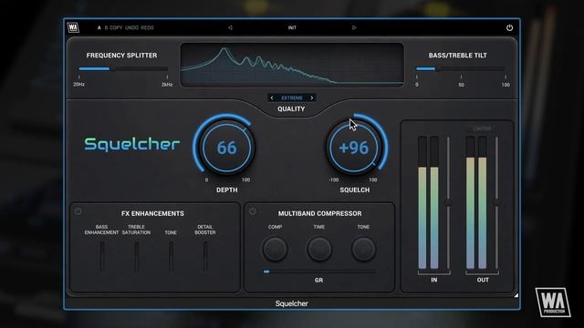
Task: Click the COMP knob
Action: [x=275, y=249]
